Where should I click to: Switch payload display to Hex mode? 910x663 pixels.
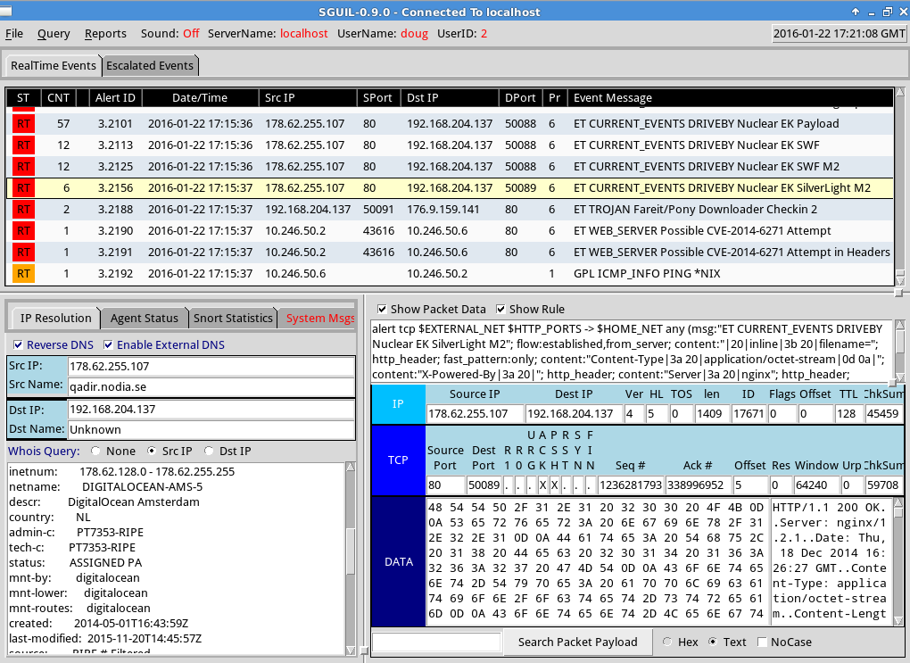(666, 642)
